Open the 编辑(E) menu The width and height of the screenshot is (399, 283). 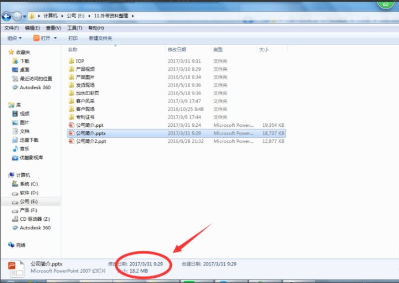[x=32, y=28]
